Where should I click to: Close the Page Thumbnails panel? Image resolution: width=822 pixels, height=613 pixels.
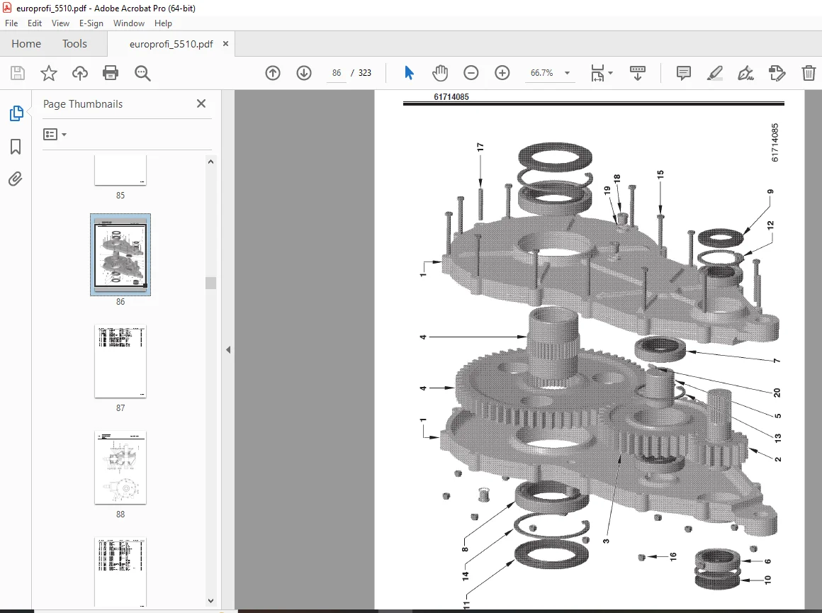click(201, 104)
